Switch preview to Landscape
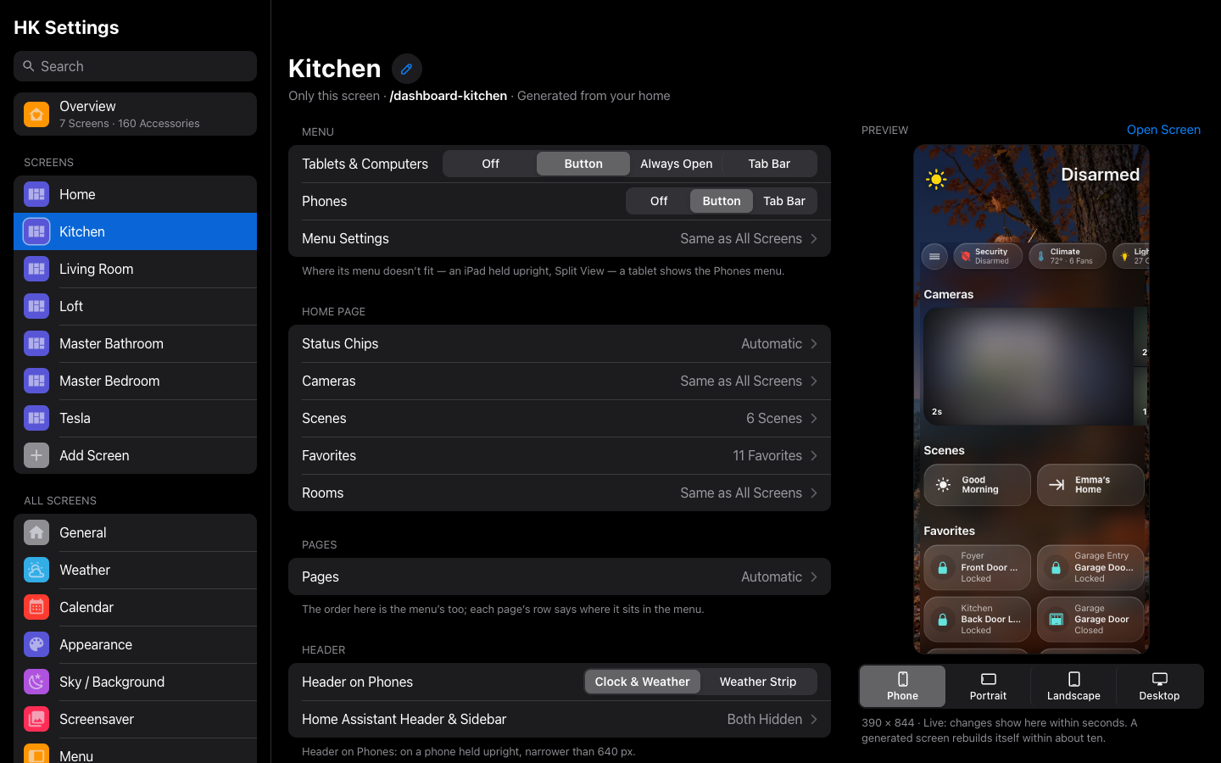The image size is (1221, 763). 1073,686
